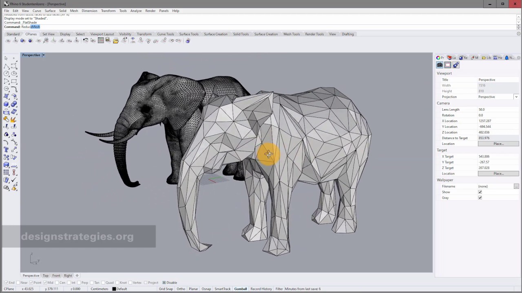Screen dimensions: 522x293
Task: Toggle the Point osnap checkbox
Action: click(31, 282)
